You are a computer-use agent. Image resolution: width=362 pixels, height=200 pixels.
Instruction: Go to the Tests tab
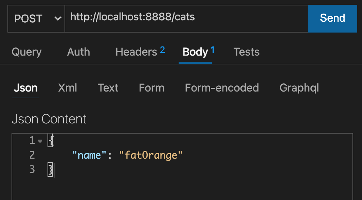246,52
